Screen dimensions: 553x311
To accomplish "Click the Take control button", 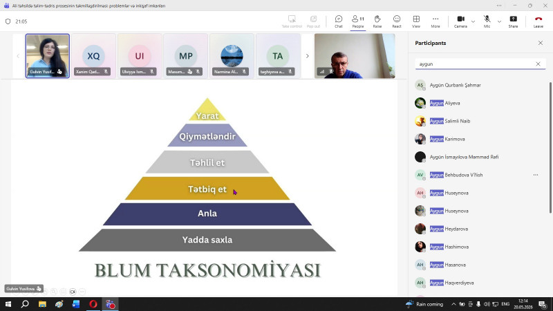I will click(292, 21).
